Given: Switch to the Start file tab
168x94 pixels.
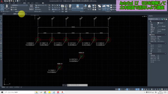Looking at the screenshot, I should (4, 14).
